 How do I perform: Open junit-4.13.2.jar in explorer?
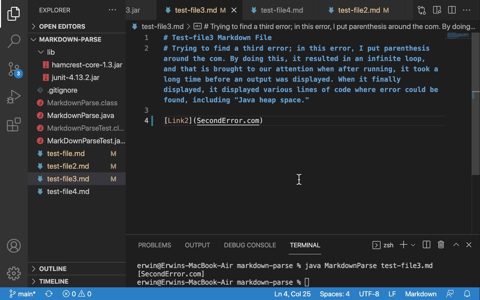point(77,77)
